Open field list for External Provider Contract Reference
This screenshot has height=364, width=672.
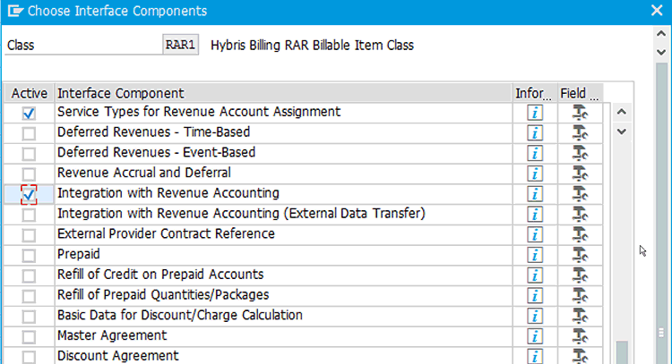578,234
